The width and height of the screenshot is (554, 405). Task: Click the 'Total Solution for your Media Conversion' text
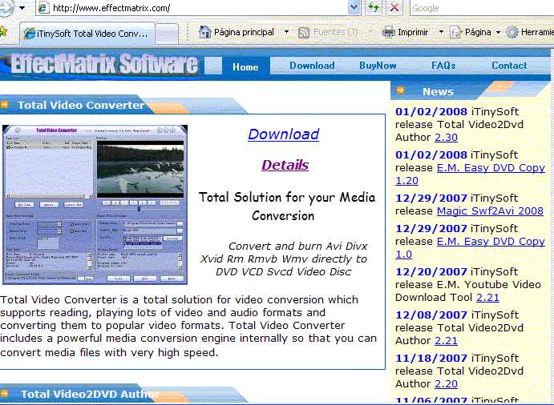pyautogui.click(x=286, y=207)
